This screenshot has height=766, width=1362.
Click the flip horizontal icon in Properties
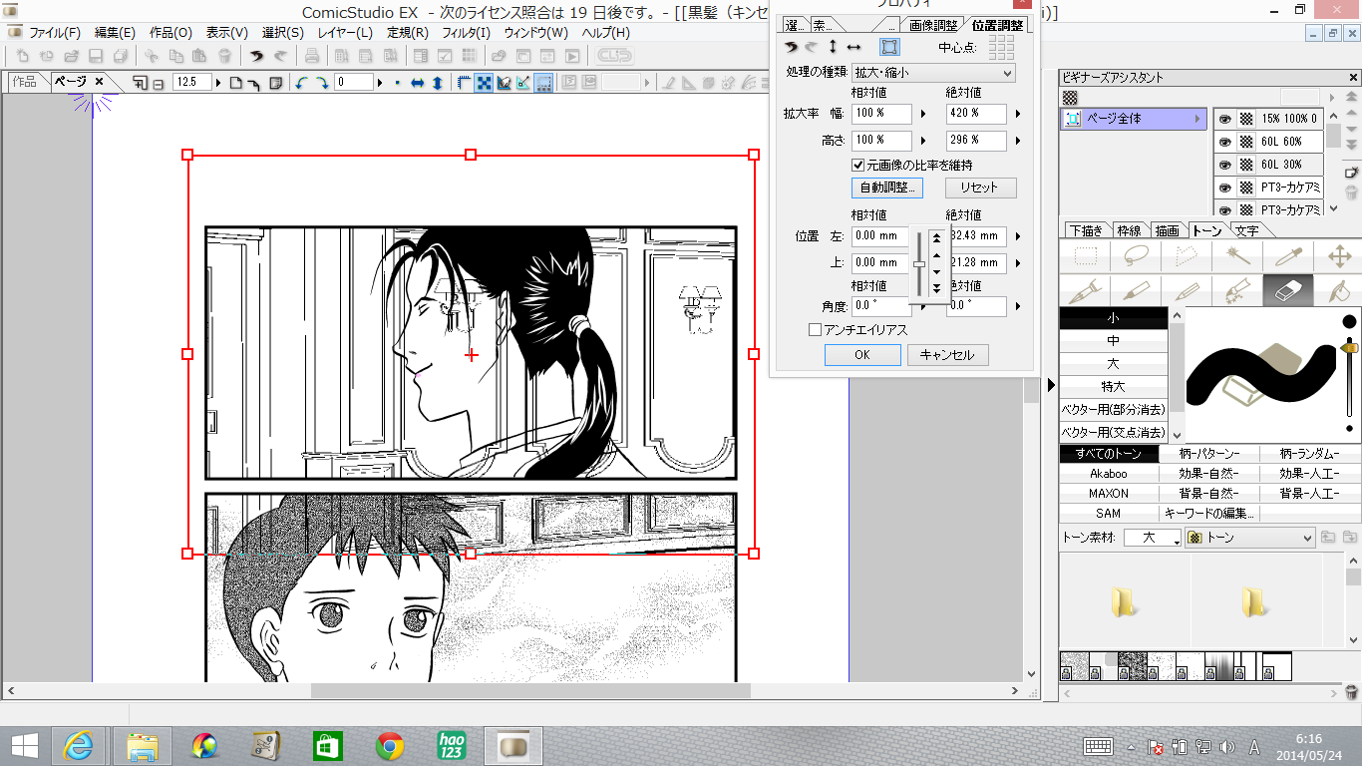pyautogui.click(x=854, y=47)
